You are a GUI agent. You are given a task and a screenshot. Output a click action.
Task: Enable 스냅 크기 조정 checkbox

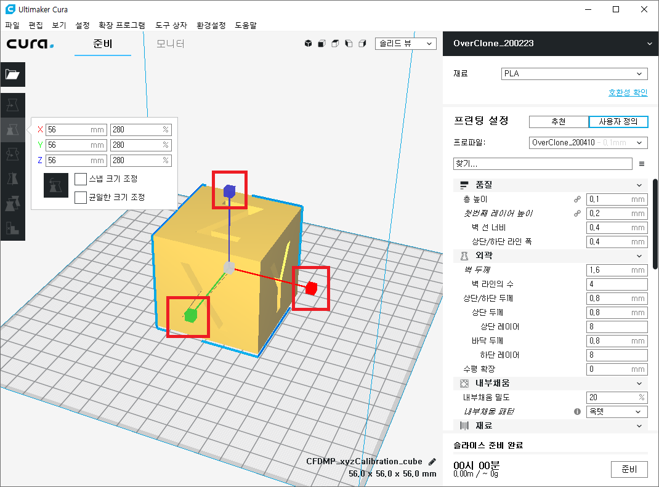80,179
